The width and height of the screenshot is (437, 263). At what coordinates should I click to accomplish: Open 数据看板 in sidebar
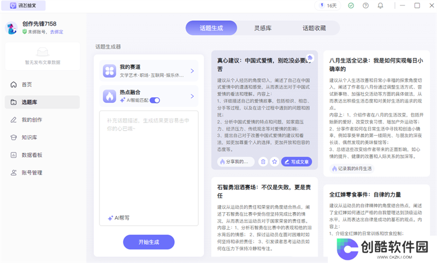coord(43,155)
